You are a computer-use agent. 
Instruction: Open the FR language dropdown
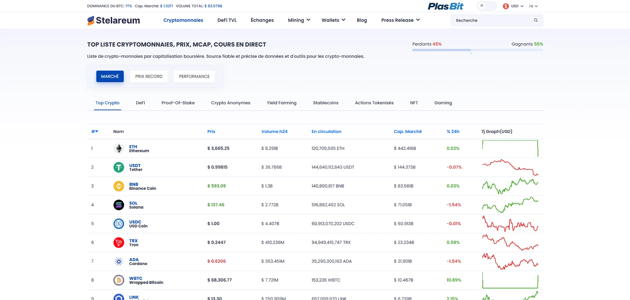tap(533, 6)
